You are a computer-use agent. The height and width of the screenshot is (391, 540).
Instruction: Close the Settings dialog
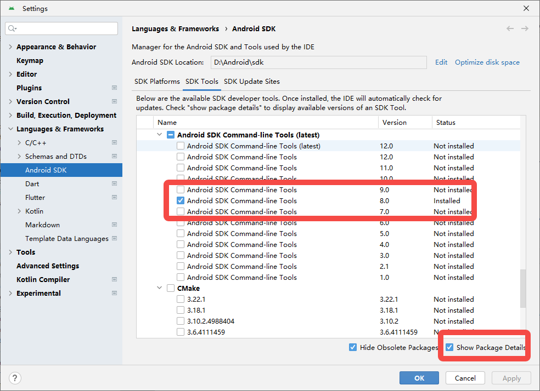[x=526, y=8]
